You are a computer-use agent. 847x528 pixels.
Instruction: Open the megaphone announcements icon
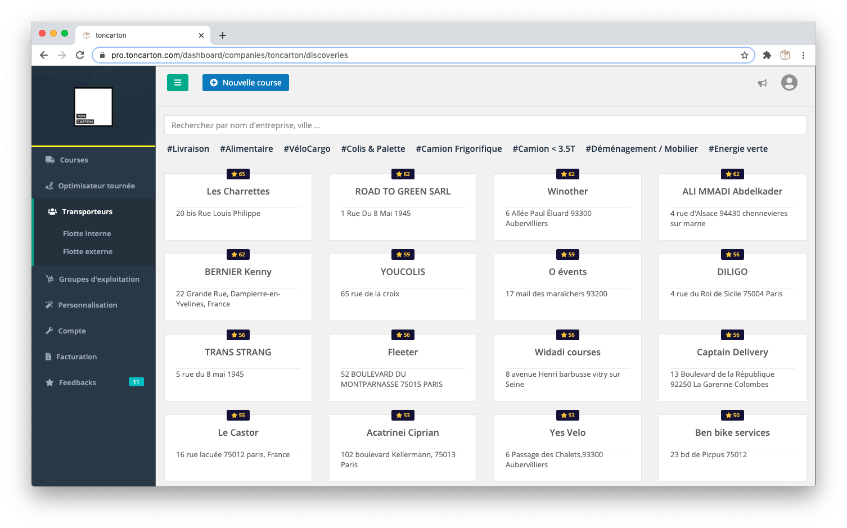[762, 83]
